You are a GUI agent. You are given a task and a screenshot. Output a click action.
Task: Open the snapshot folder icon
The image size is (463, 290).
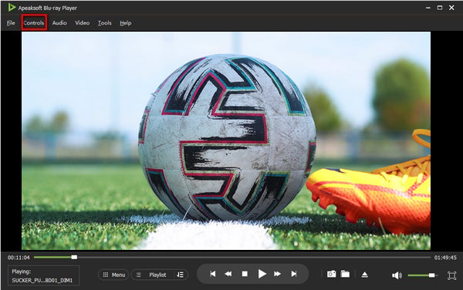pyautogui.click(x=345, y=274)
